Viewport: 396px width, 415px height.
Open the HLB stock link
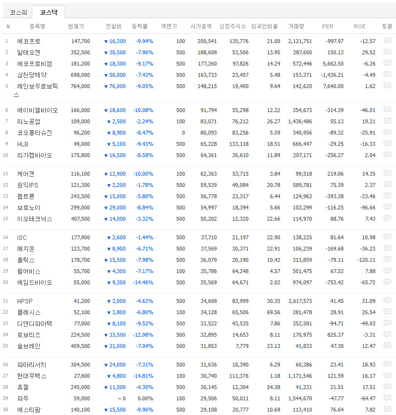(x=23, y=144)
